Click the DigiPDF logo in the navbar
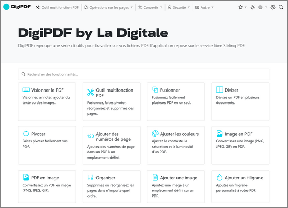Viewport: 288px width, 208px height. [x=17, y=7]
